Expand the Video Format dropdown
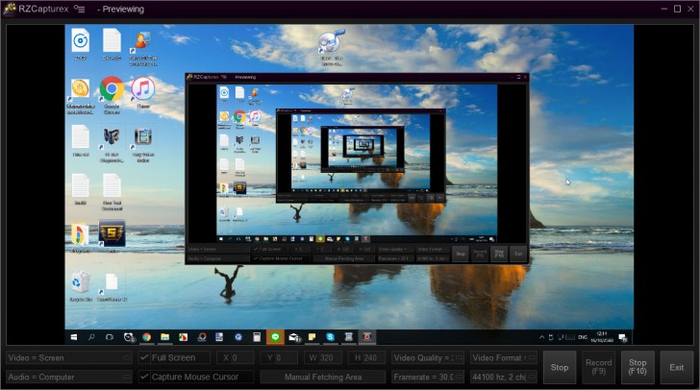The image size is (700, 390). (504, 357)
